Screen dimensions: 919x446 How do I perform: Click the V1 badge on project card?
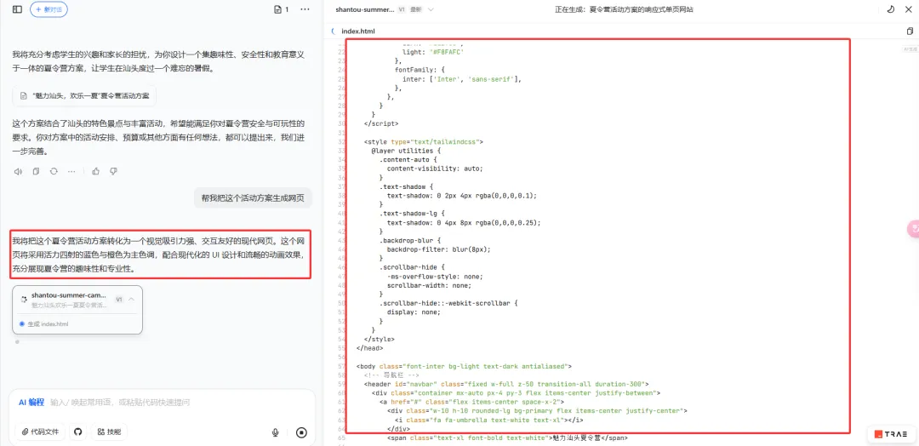[119, 299]
